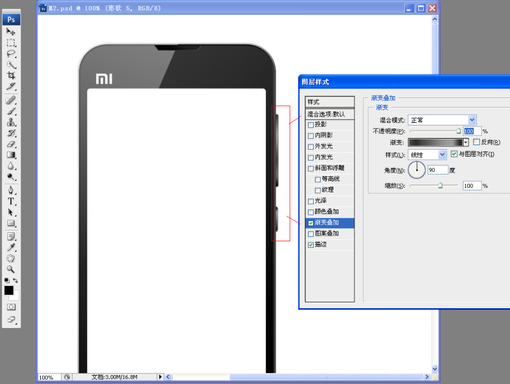
Task: Toggle the 反向 reverse checkbox
Action: 476,142
